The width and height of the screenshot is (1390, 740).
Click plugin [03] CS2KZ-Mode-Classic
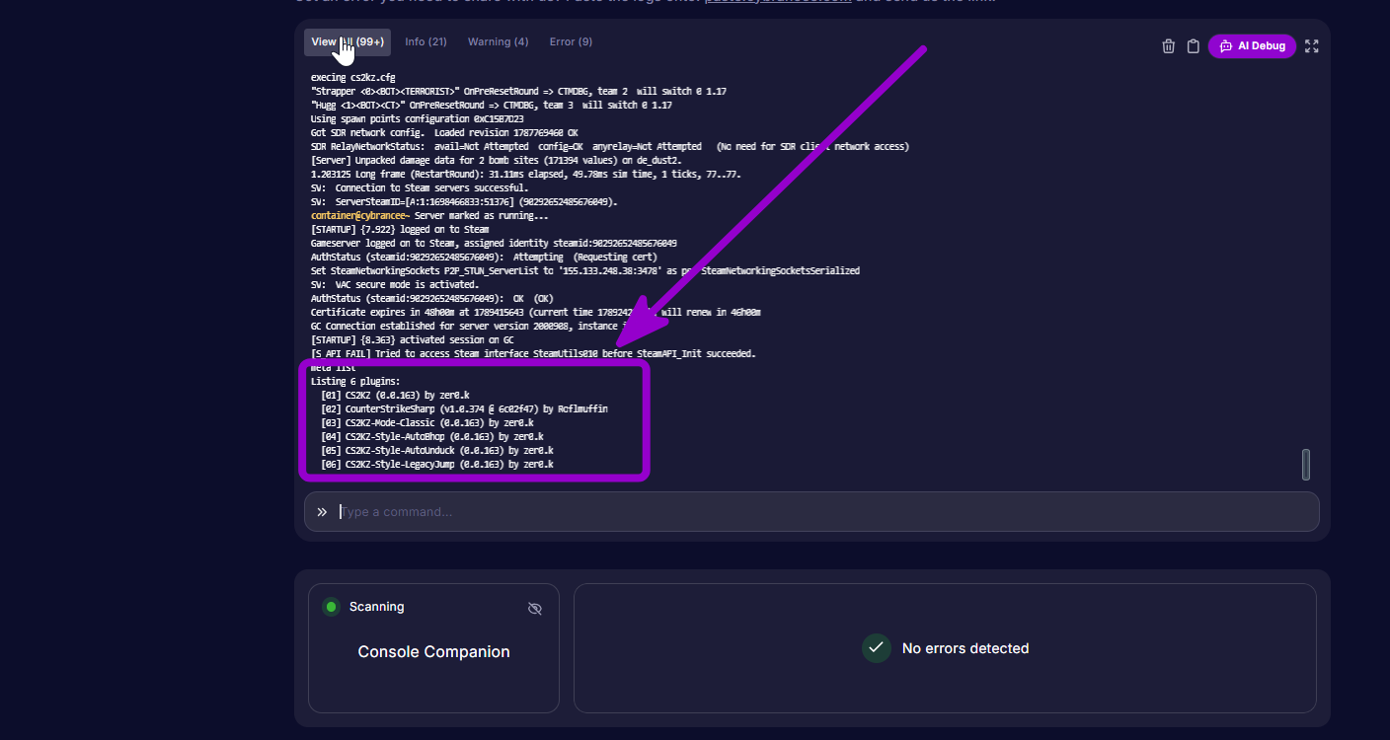[426, 422]
